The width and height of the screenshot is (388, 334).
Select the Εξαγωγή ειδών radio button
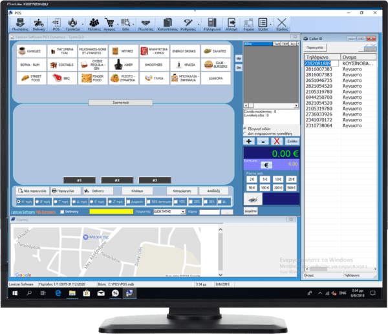[x=246, y=129]
